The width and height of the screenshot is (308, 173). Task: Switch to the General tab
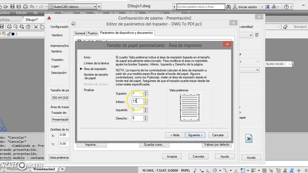point(80,33)
